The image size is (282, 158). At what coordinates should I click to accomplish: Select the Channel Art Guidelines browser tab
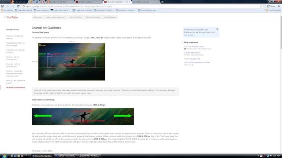118,2
